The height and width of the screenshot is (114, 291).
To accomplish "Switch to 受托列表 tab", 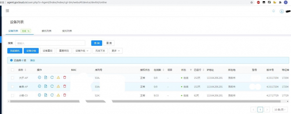I will (x=67, y=31).
